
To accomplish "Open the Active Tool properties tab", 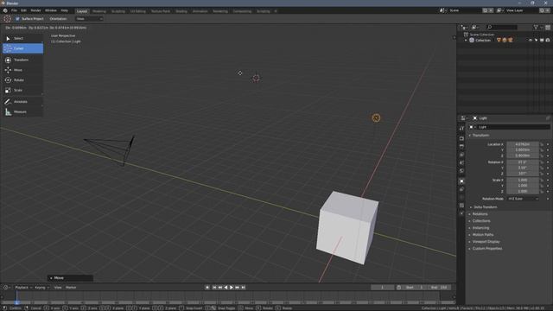I will [461, 129].
